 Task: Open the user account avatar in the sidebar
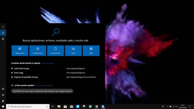pyautogui.click(x=3, y=89)
